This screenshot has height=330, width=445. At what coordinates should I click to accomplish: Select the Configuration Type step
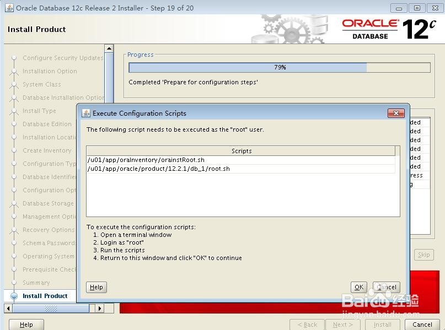[x=50, y=164]
